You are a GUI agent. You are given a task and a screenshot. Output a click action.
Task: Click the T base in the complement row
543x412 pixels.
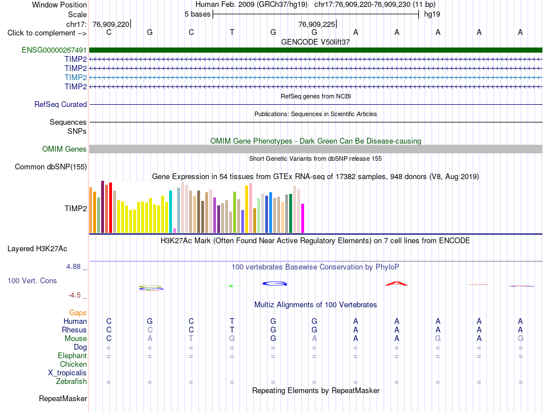(232, 32)
